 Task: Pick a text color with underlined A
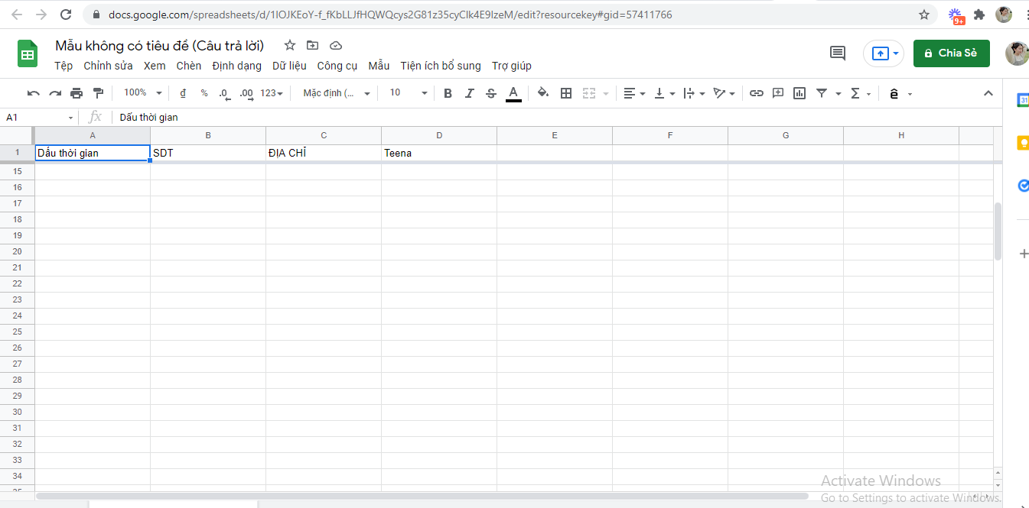pyautogui.click(x=513, y=93)
